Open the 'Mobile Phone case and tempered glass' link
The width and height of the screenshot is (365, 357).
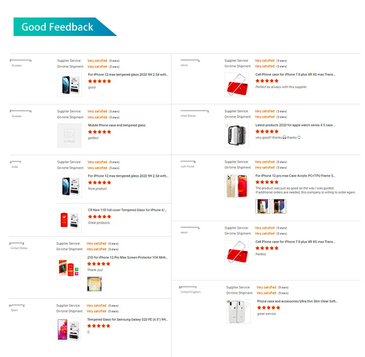tap(117, 125)
